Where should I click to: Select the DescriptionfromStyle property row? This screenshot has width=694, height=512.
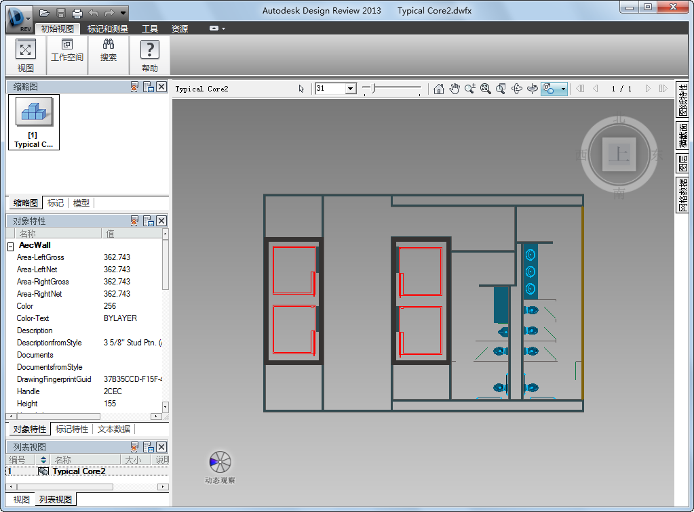pyautogui.click(x=84, y=343)
